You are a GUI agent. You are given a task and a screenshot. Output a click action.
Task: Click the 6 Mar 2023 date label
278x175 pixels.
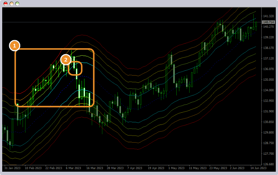73,168
